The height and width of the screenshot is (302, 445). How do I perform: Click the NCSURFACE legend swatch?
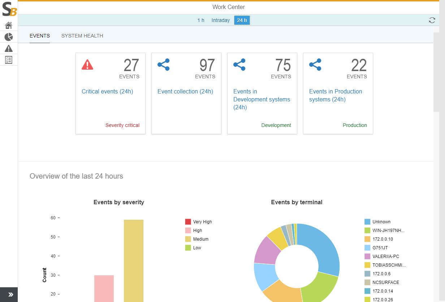coord(367,283)
